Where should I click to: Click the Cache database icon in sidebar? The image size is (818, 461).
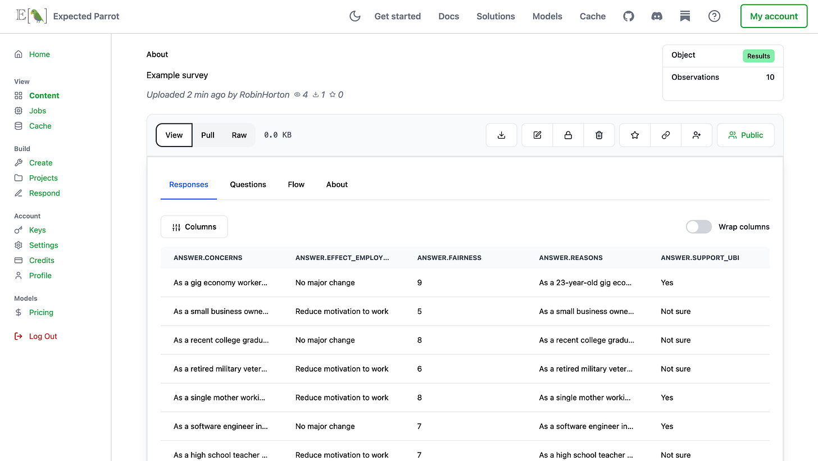(x=19, y=126)
